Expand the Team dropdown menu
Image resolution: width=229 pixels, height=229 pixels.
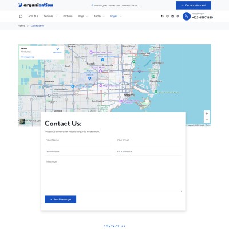click(99, 16)
